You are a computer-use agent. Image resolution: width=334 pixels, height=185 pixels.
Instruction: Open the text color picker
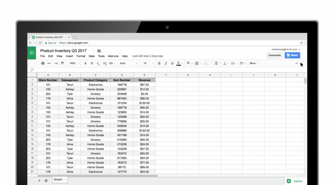click(x=179, y=63)
